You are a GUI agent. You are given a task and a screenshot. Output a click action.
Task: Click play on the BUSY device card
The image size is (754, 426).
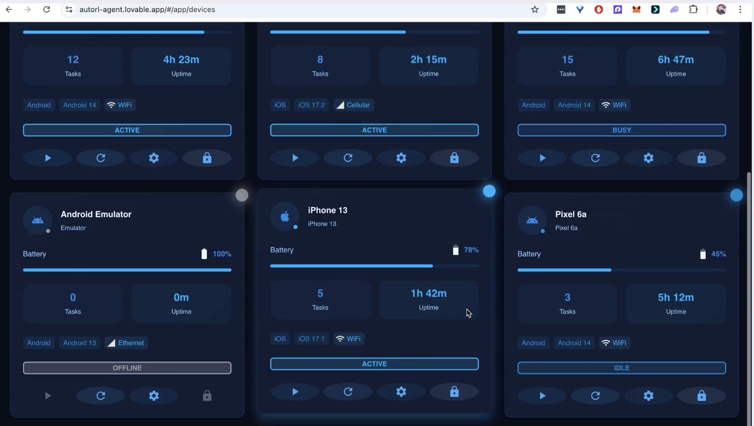point(542,158)
